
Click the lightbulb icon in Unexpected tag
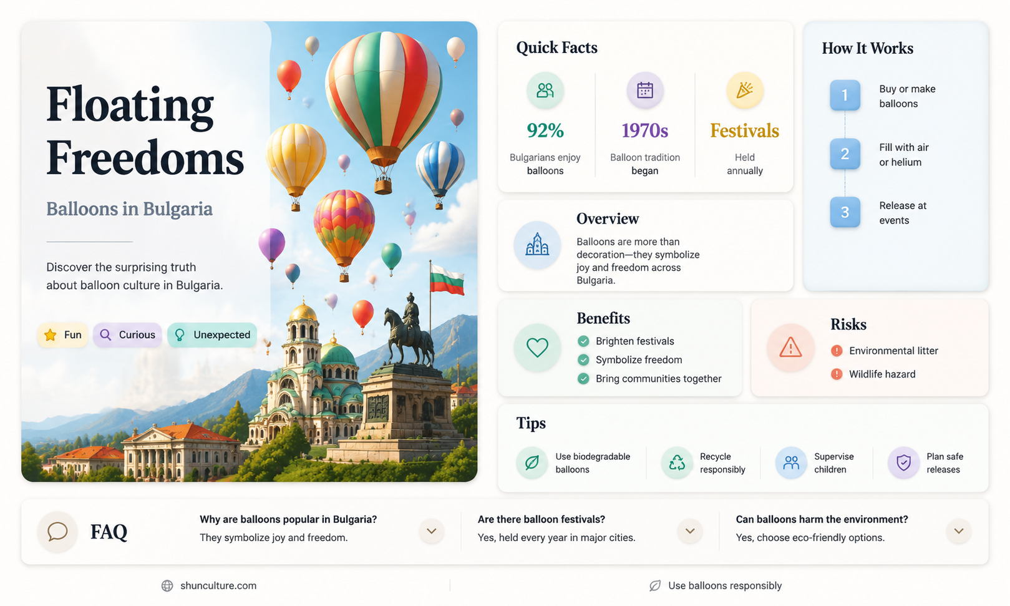pyautogui.click(x=180, y=335)
